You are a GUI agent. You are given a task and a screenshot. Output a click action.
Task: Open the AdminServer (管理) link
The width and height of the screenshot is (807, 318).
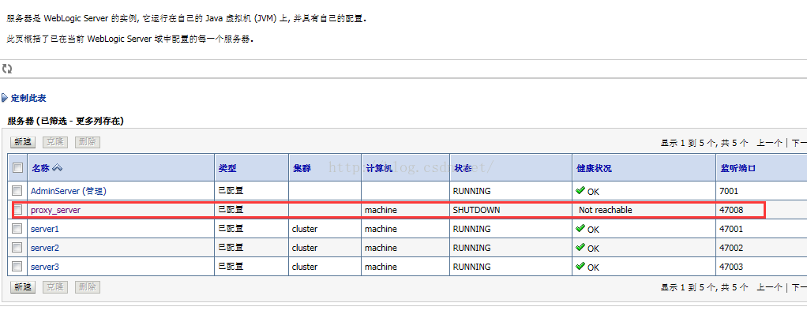point(69,191)
